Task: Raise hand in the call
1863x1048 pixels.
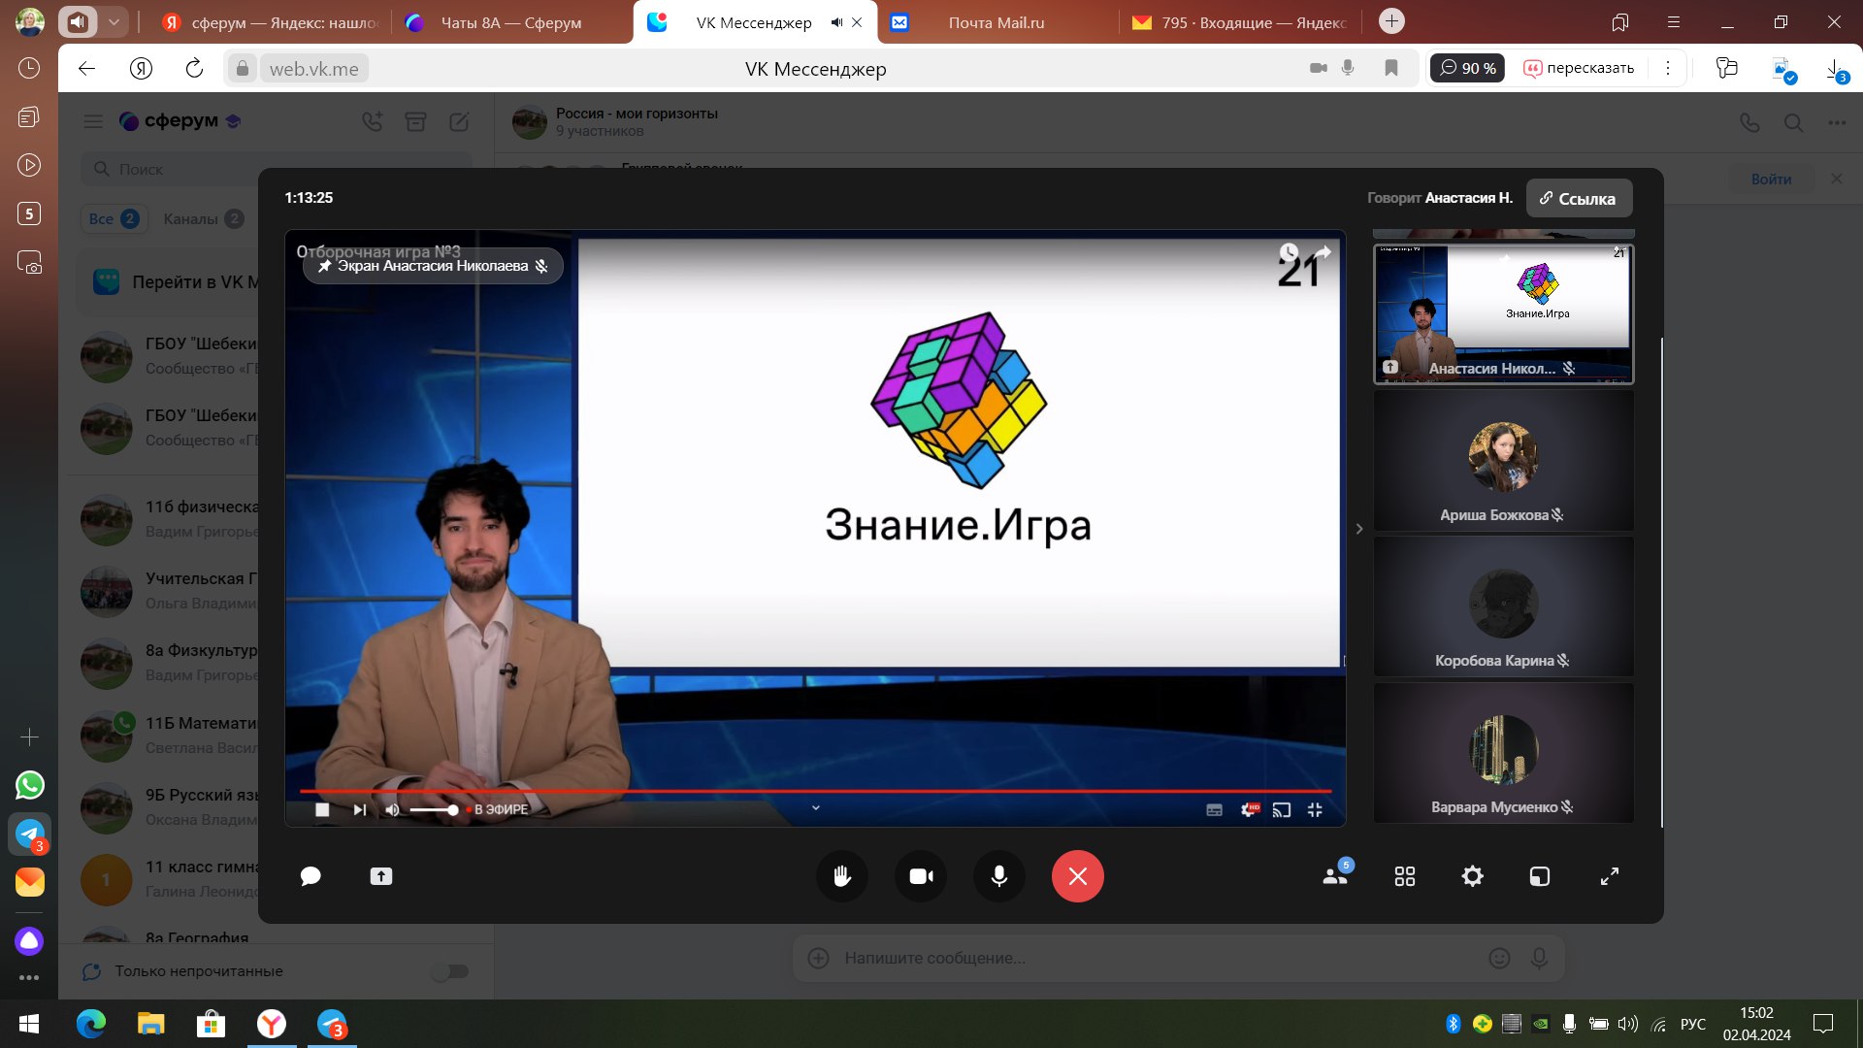Action: point(842,876)
